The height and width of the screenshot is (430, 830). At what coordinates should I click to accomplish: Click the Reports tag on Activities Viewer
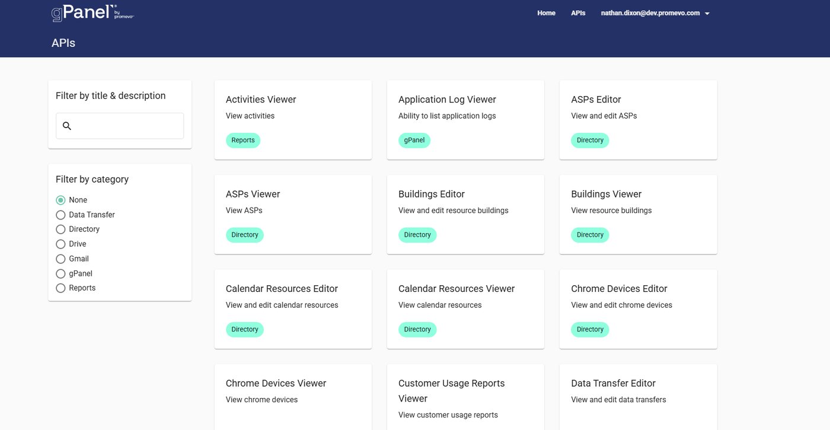[x=243, y=141]
